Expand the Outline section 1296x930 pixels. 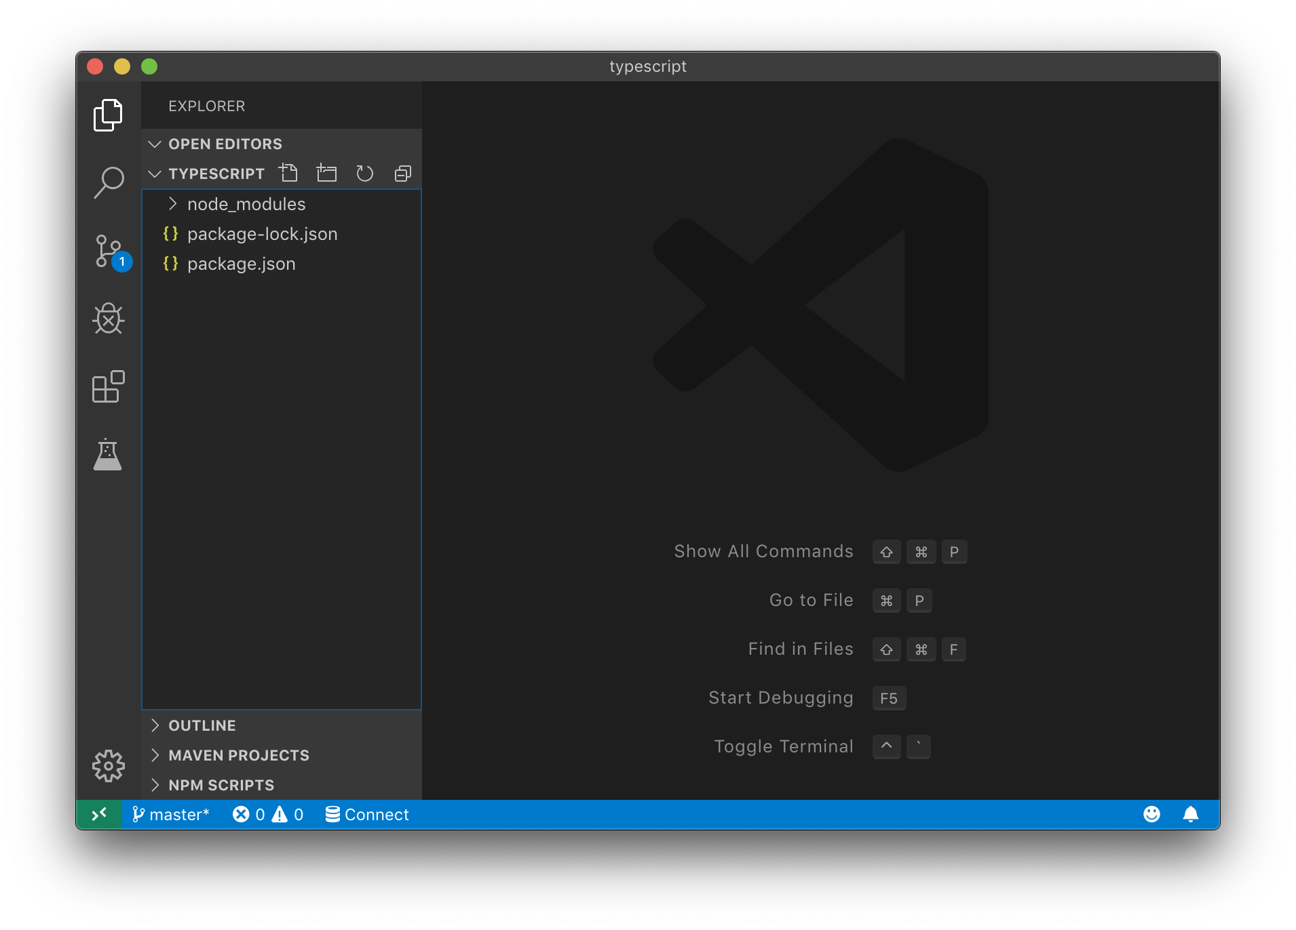click(x=202, y=725)
